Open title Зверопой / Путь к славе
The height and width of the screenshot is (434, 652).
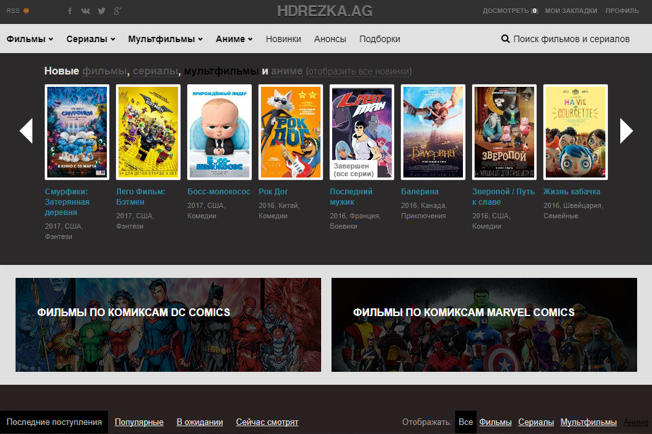coord(503,197)
